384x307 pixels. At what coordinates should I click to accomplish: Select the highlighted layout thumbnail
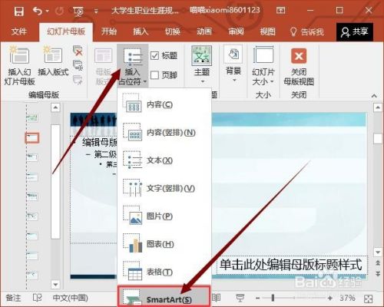[x=32, y=138]
